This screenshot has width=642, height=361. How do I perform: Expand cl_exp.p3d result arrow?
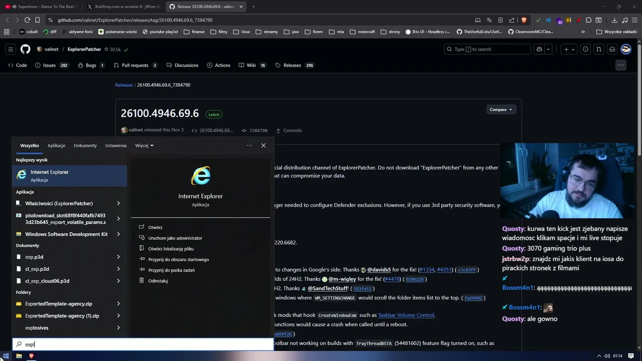(x=118, y=269)
